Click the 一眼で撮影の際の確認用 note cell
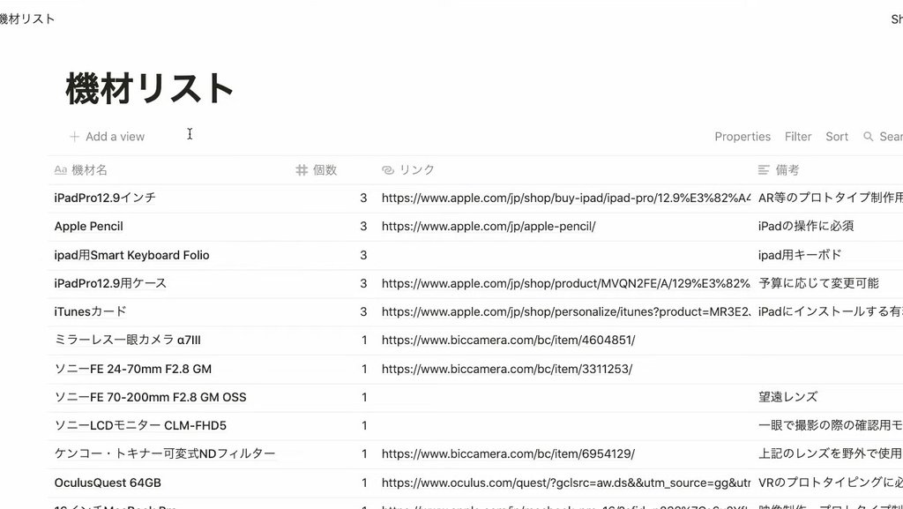Viewport: 903px width, 509px height. pos(828,425)
